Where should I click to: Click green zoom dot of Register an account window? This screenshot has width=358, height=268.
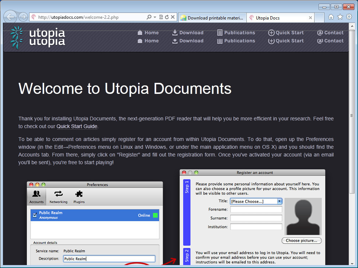[196, 173]
